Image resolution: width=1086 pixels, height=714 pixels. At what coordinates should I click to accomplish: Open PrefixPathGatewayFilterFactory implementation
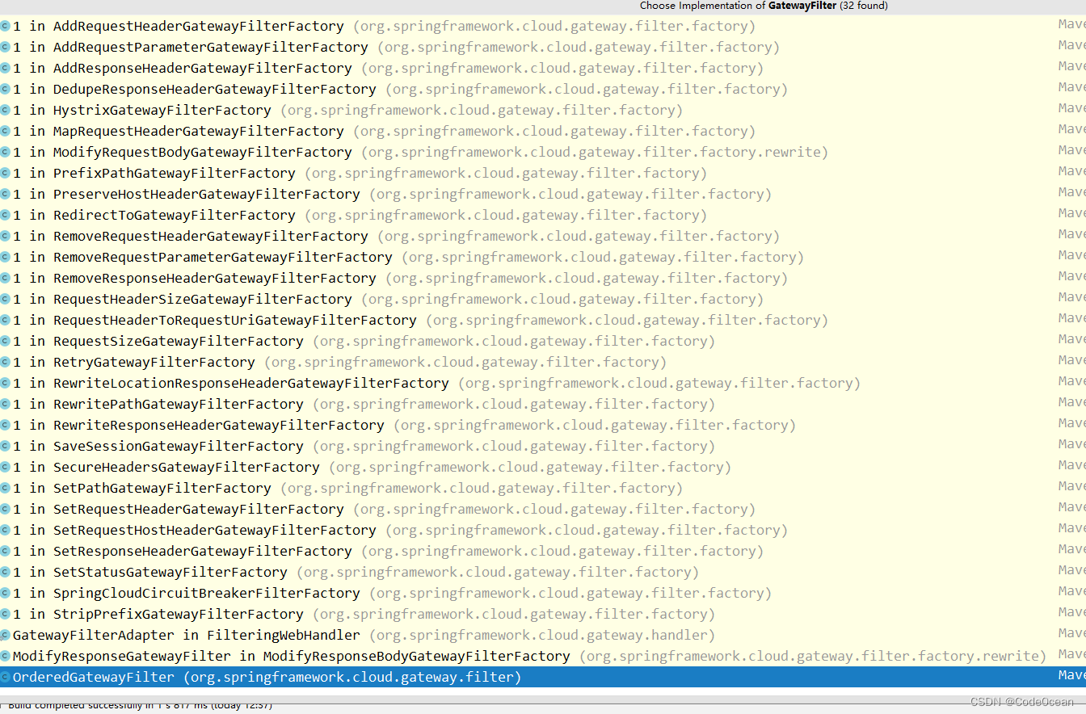[x=543, y=173]
